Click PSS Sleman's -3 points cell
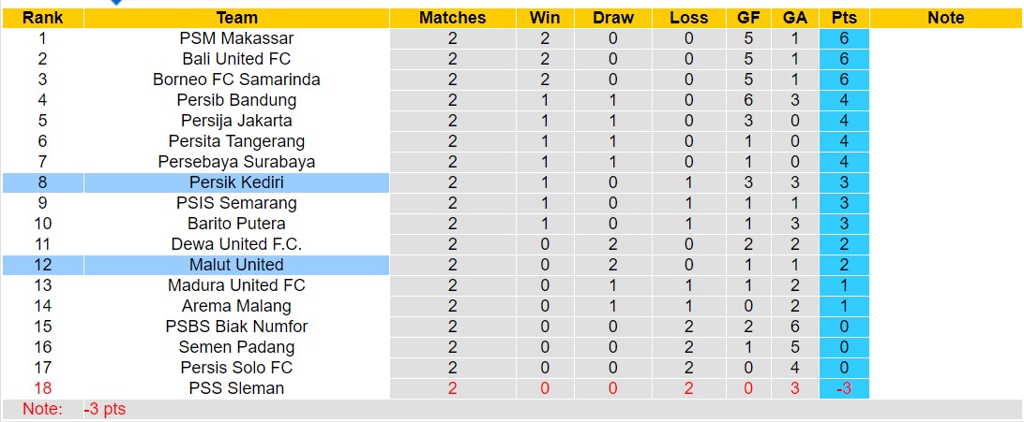The height and width of the screenshot is (422, 1024). tap(843, 388)
